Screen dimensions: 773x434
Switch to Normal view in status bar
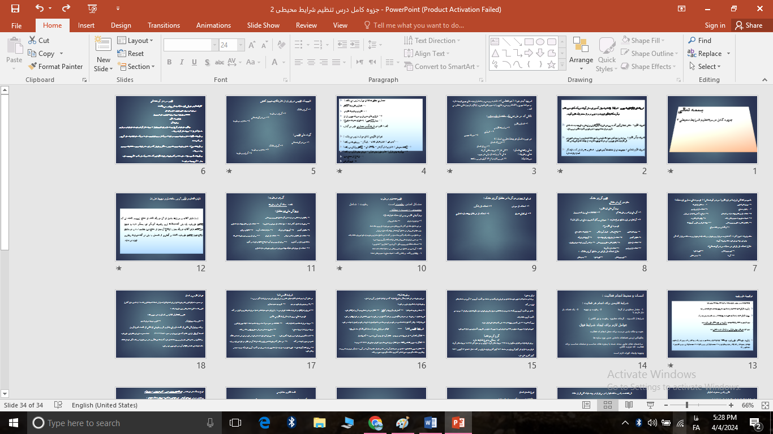[x=587, y=405]
